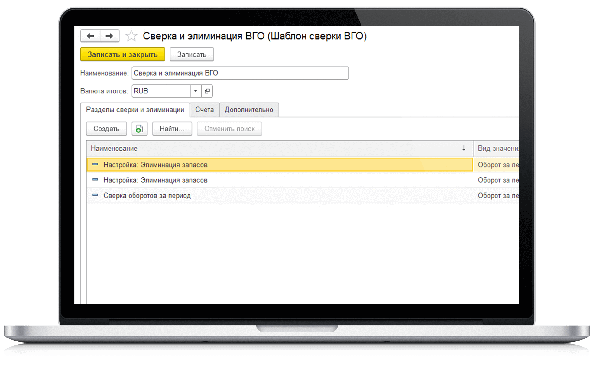Open the Дополнительно tab

[x=249, y=110]
